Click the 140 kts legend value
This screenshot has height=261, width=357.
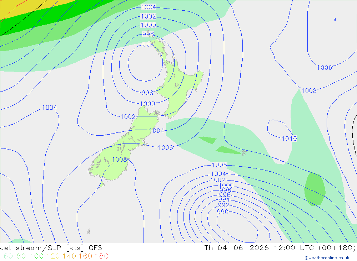[x=69, y=256]
